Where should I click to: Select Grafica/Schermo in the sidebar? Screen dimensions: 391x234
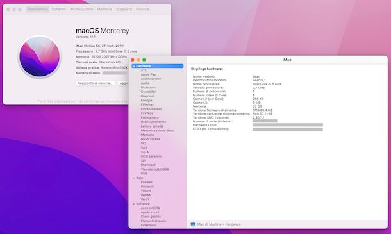tap(153, 122)
